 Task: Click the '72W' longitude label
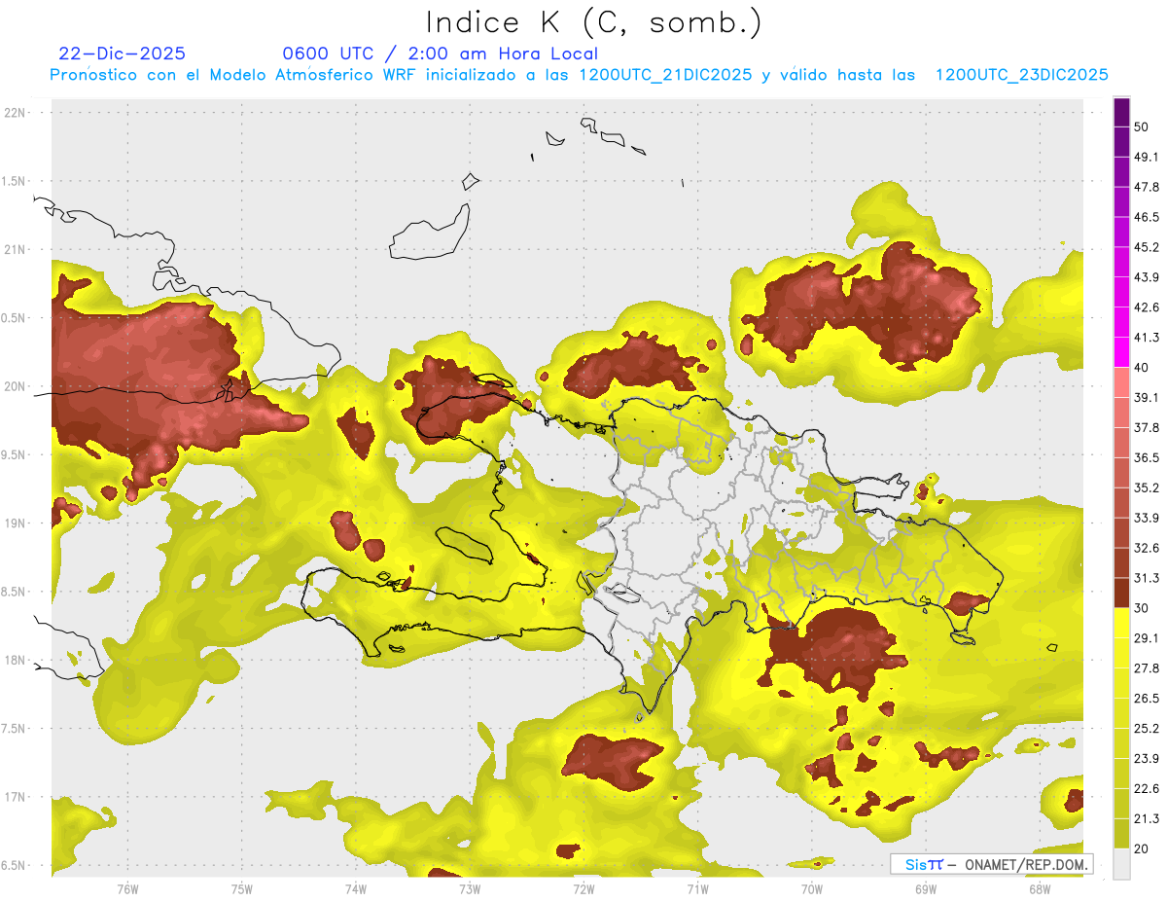583,889
